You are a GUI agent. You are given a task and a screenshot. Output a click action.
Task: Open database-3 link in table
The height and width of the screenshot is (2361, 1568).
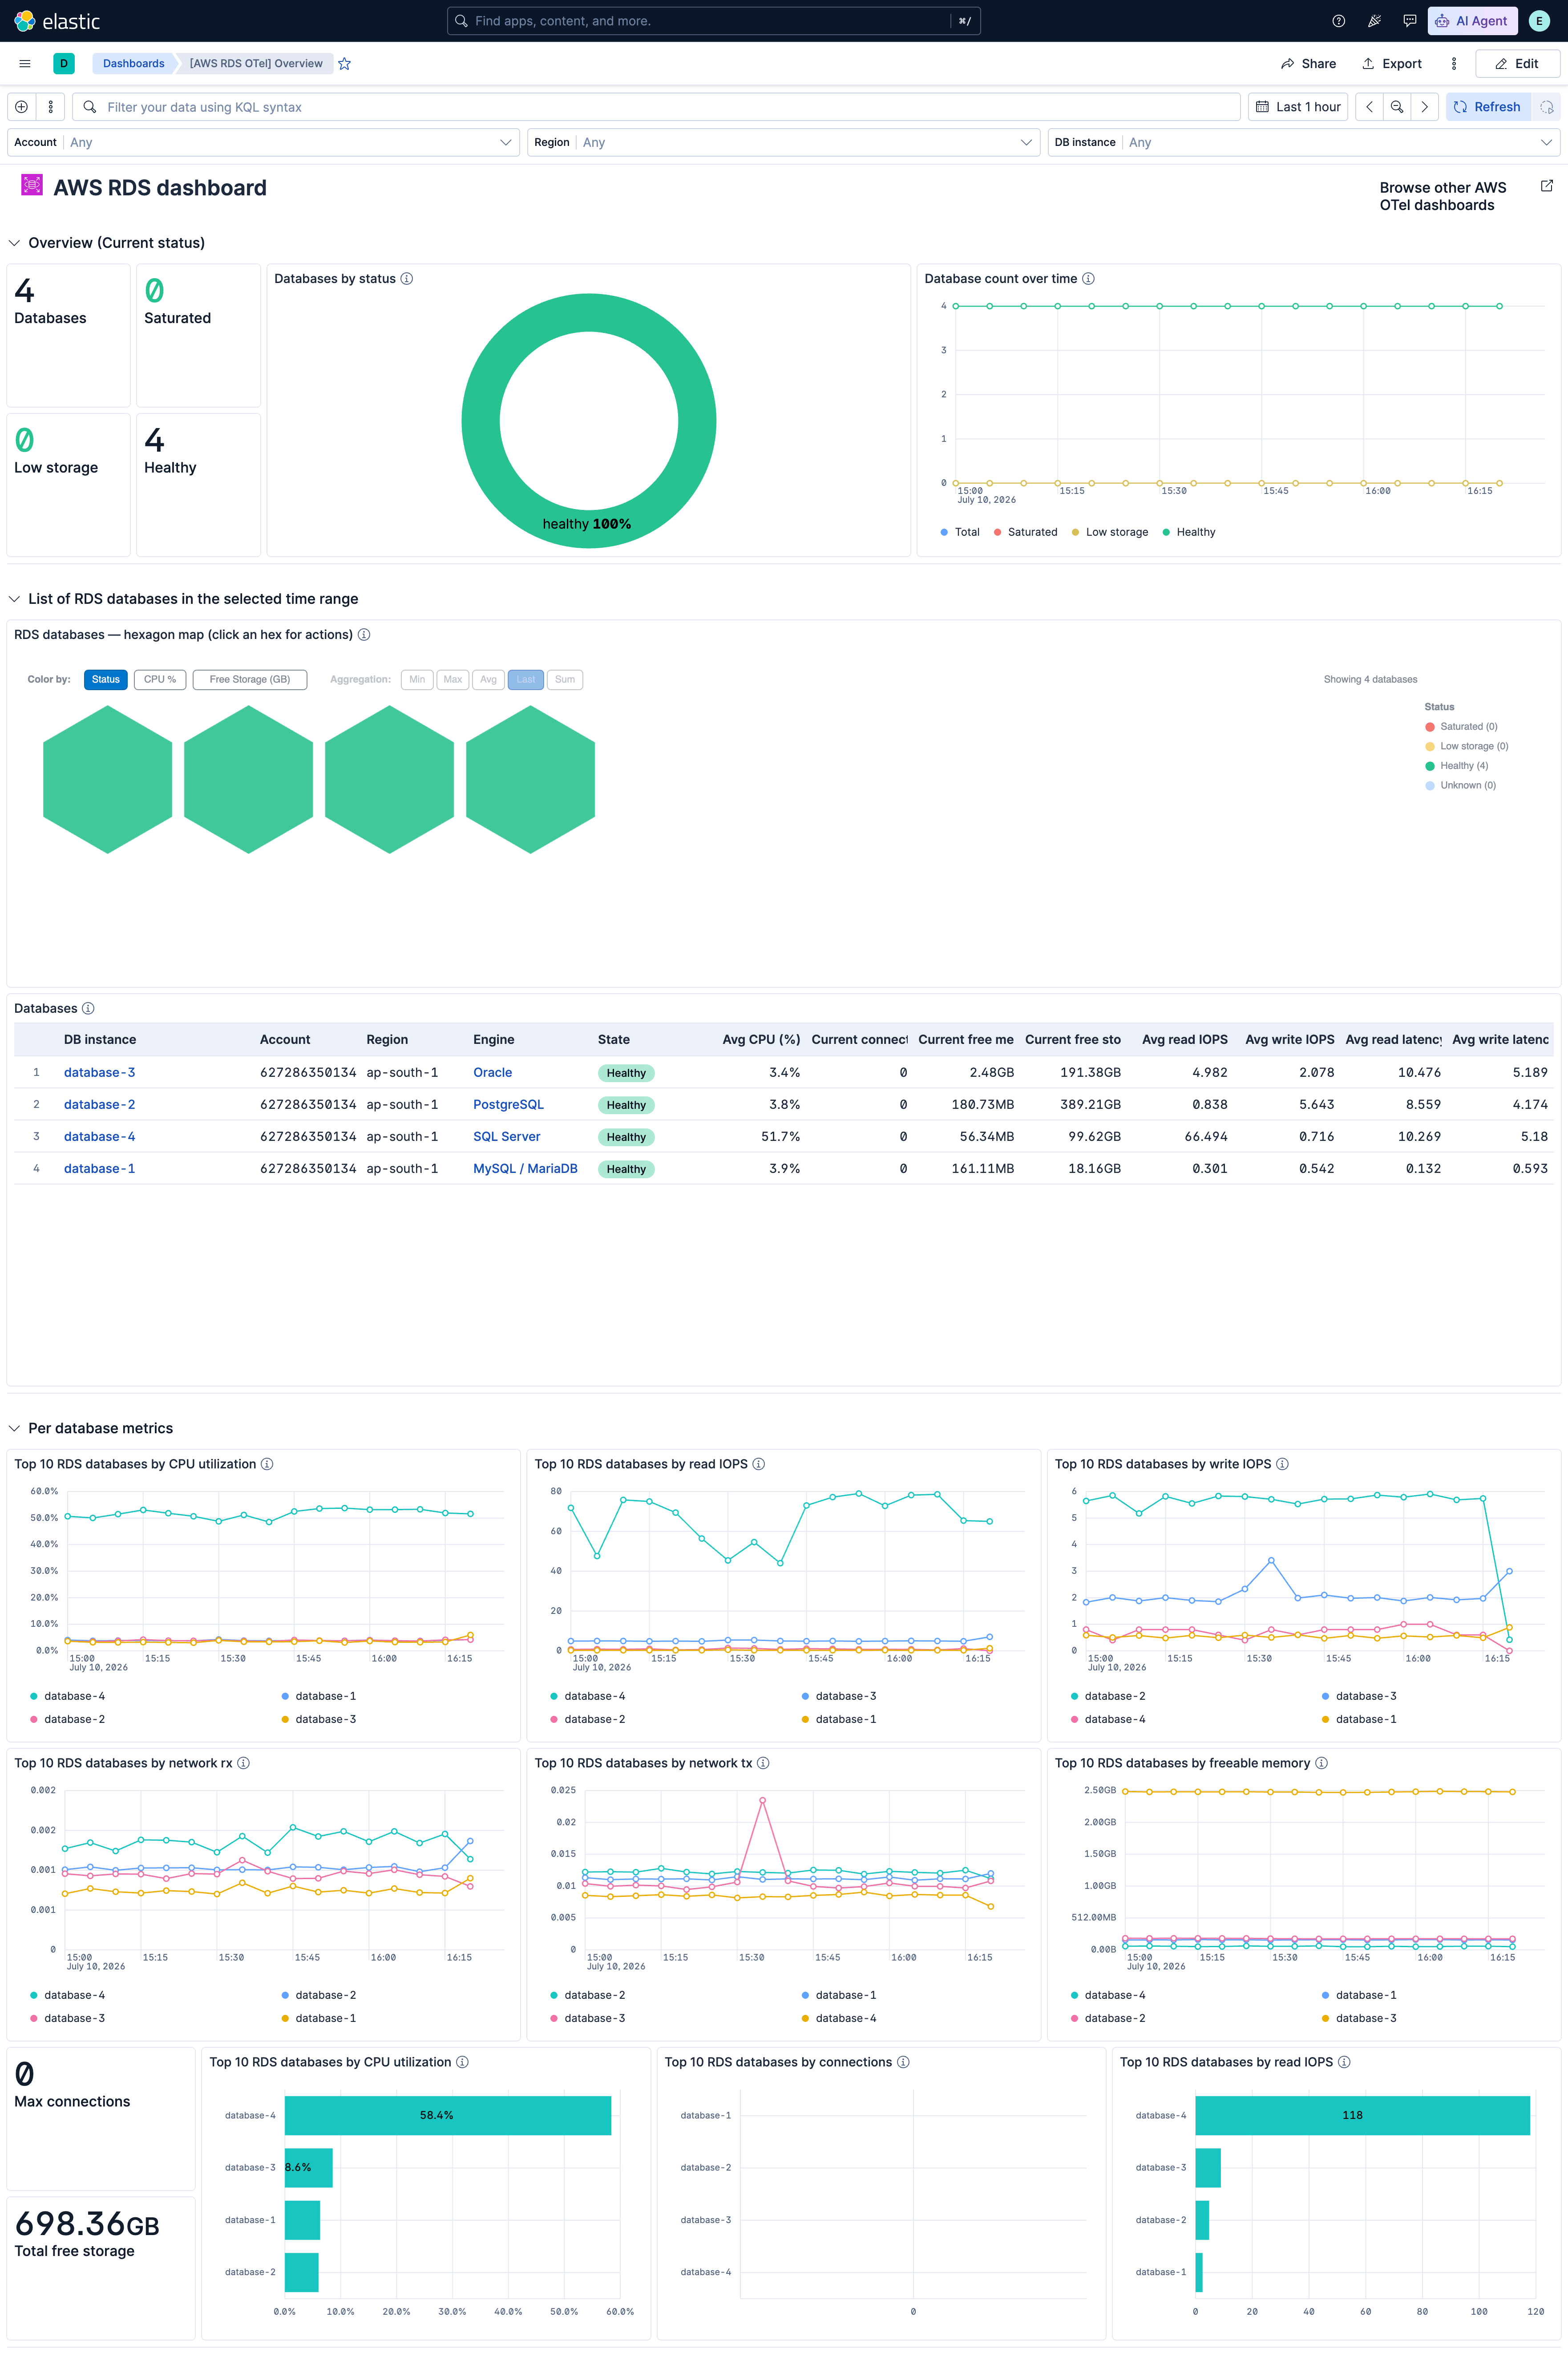coord(99,1073)
